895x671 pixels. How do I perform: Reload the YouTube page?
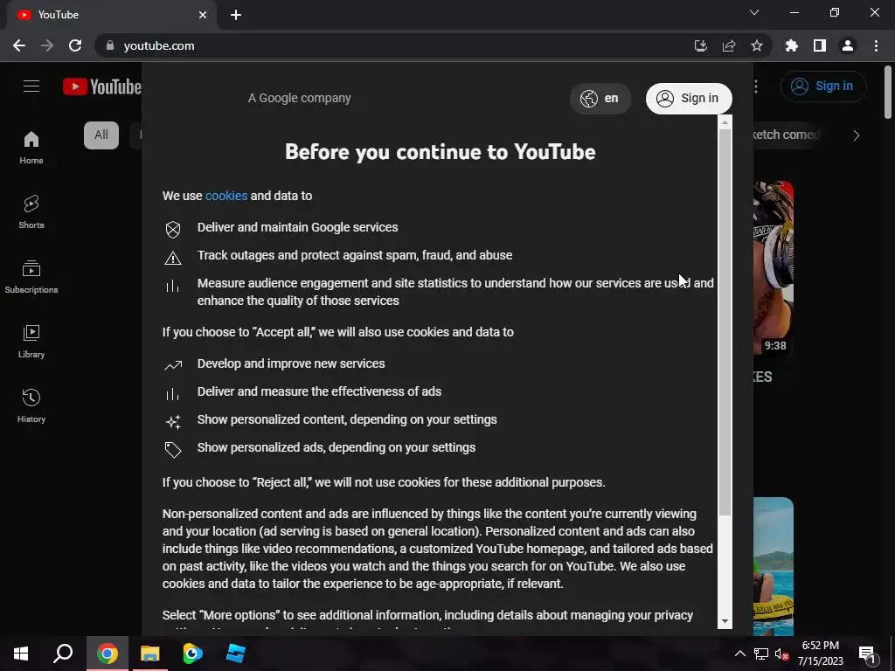pyautogui.click(x=75, y=45)
